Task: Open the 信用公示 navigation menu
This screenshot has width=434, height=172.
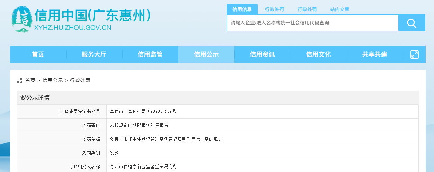Action: click(x=206, y=54)
